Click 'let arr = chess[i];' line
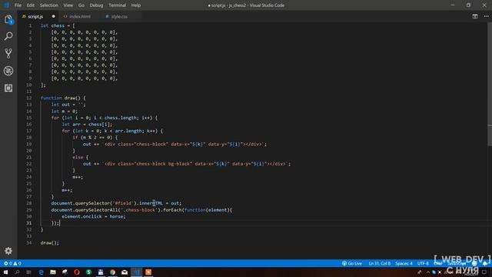Viewport: 492px width, 277px height. point(87,125)
